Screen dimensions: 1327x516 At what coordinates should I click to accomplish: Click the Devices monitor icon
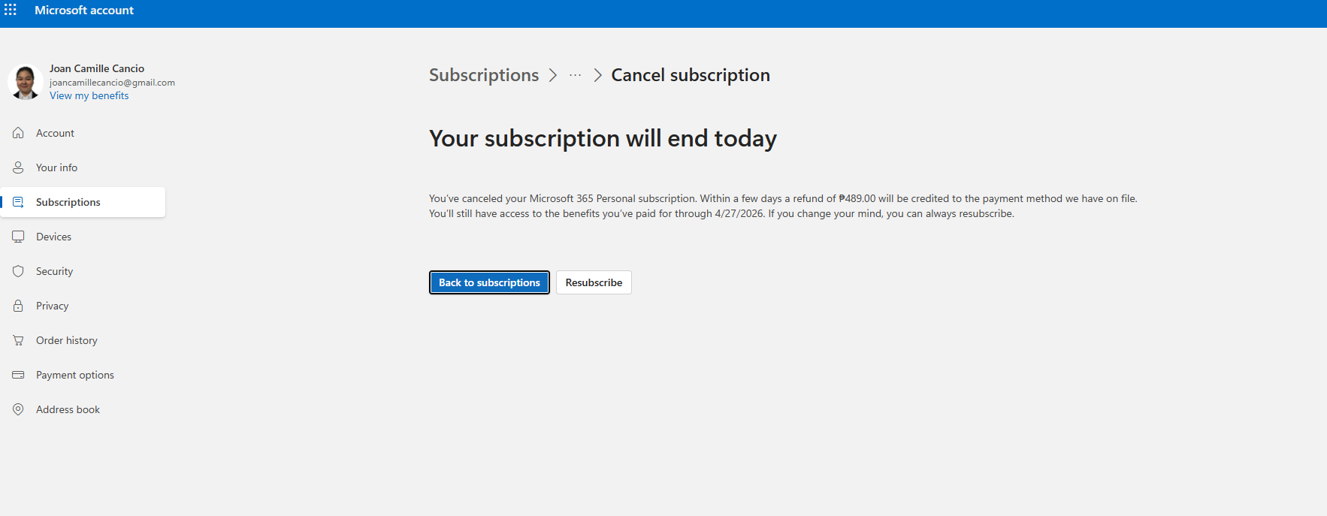pyautogui.click(x=18, y=237)
